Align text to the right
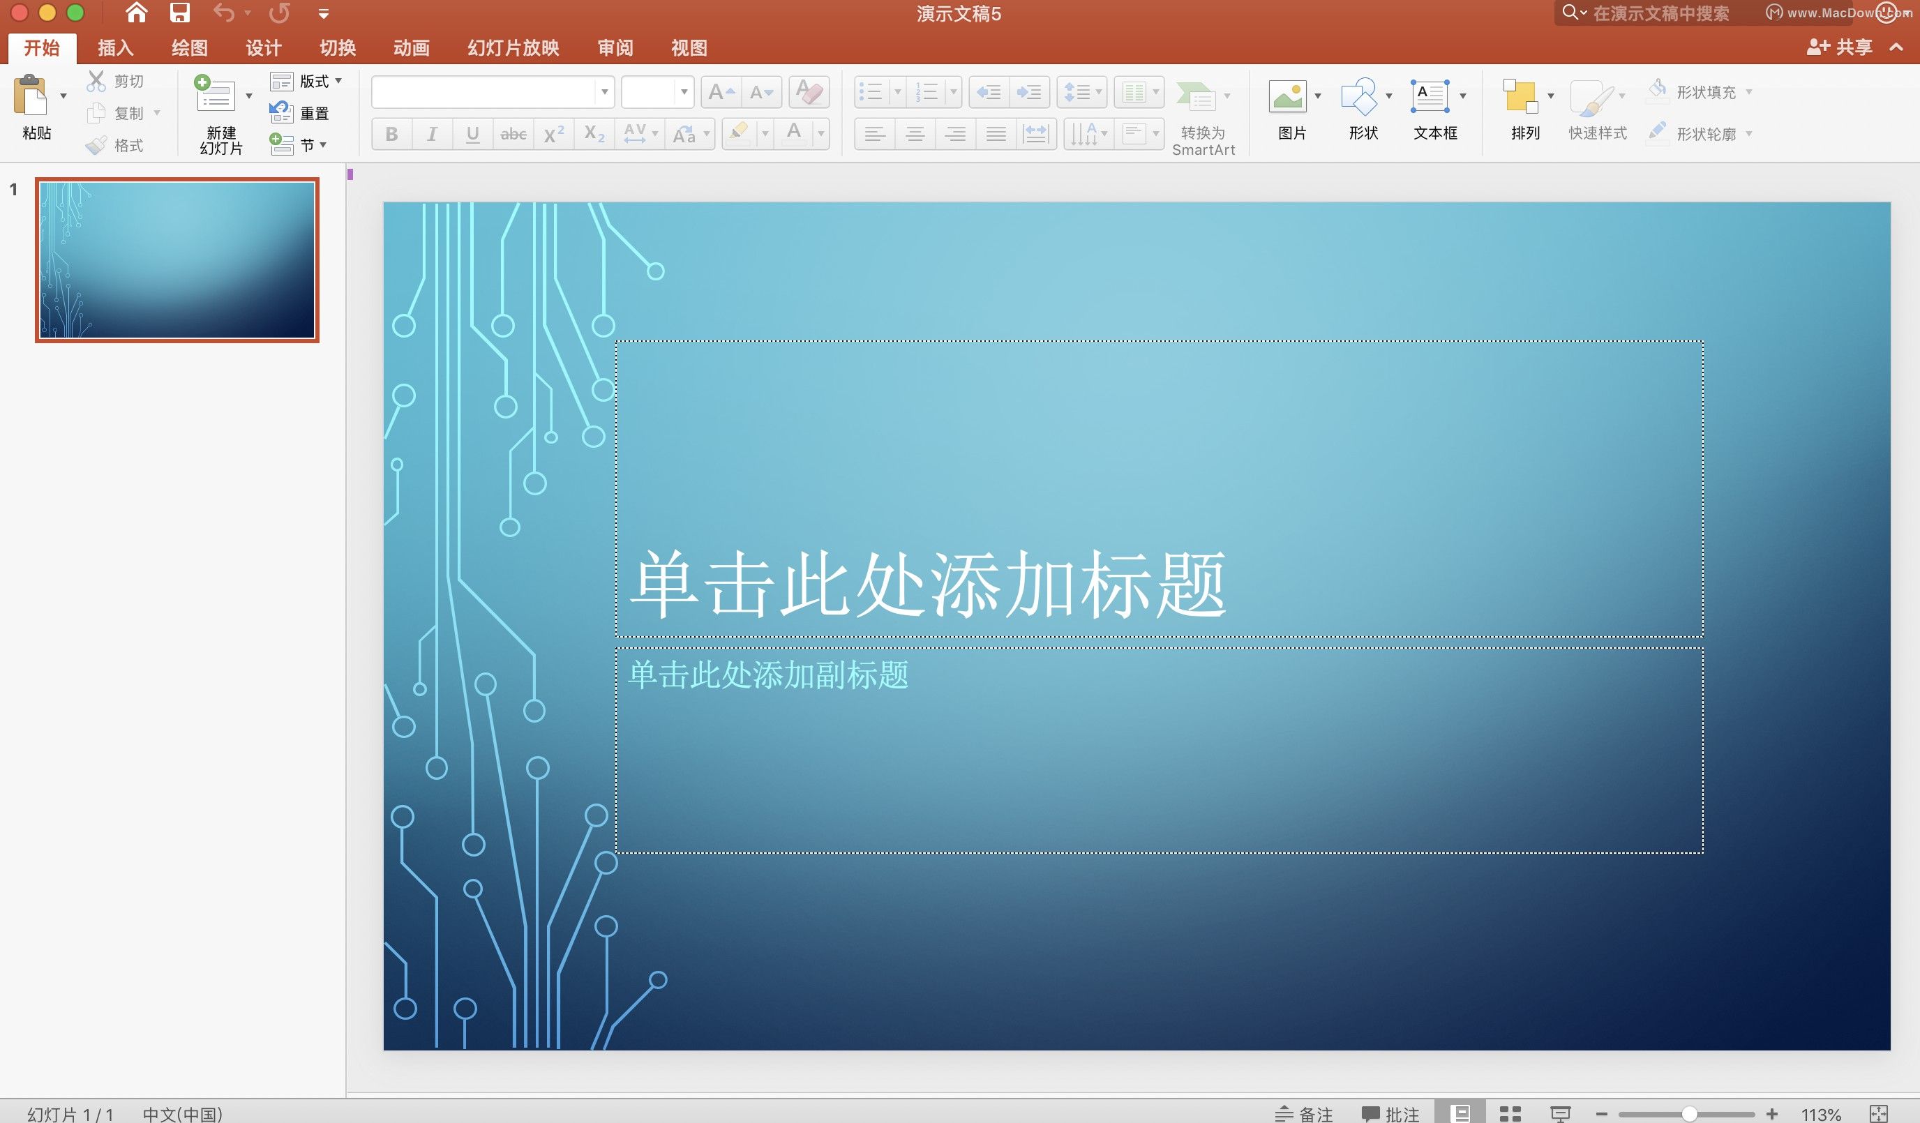 coord(955,134)
